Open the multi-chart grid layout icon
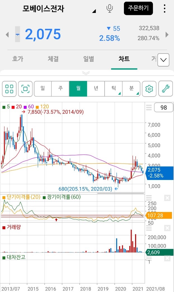 (x=9, y=89)
